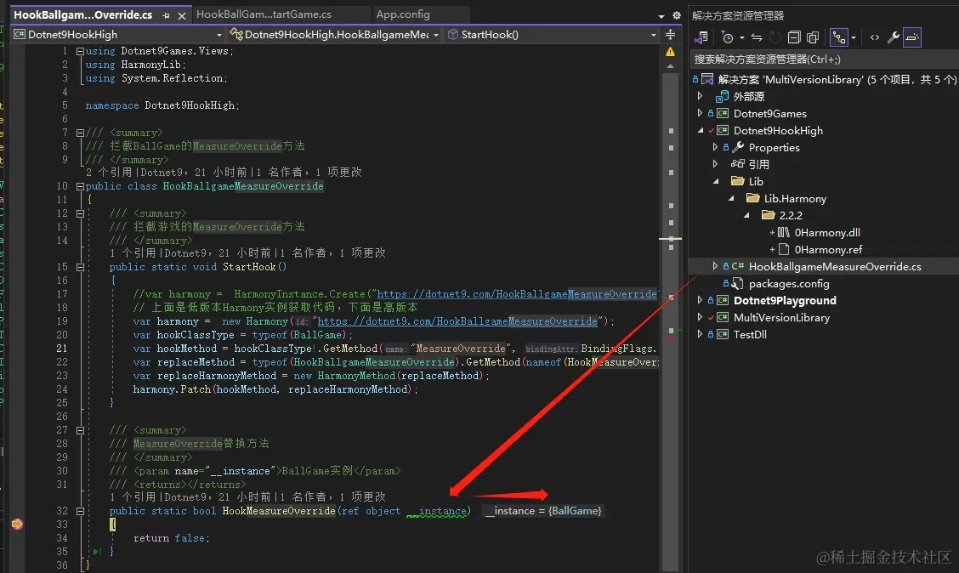Click the yellow warning indicator icon
This screenshot has height=573, width=959.
click(x=670, y=52)
